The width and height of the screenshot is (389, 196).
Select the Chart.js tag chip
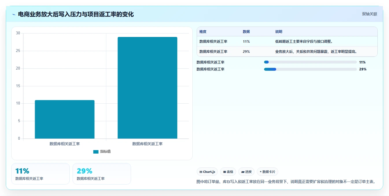[207, 172]
